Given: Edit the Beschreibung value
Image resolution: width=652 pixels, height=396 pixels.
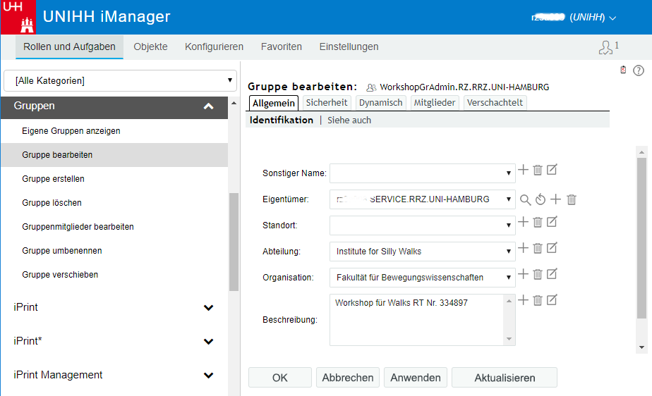Looking at the screenshot, I should coord(552,299).
